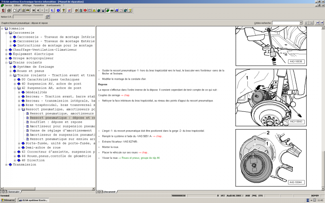Select the Demi-arbre de roue entry
This screenshot has width=325, height=203.
(43, 147)
